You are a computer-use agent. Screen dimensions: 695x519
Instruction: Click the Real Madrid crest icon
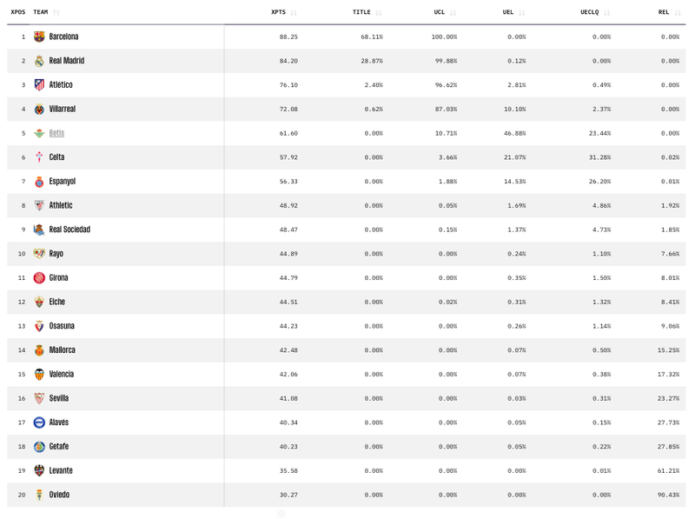click(x=39, y=61)
